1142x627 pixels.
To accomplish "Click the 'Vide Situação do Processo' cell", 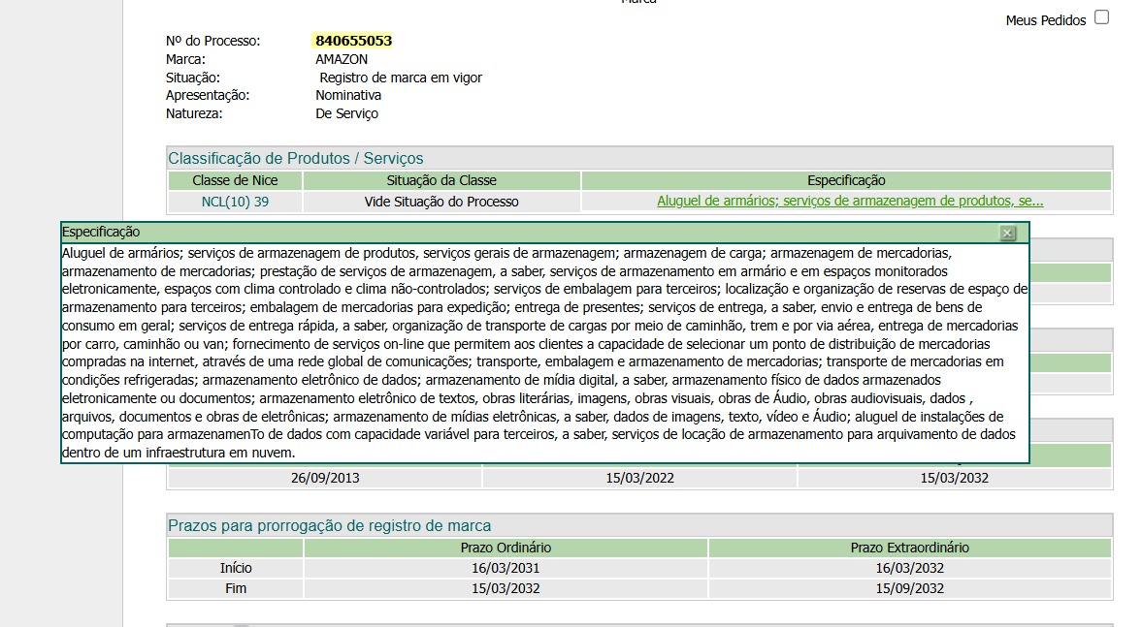I will [441, 202].
